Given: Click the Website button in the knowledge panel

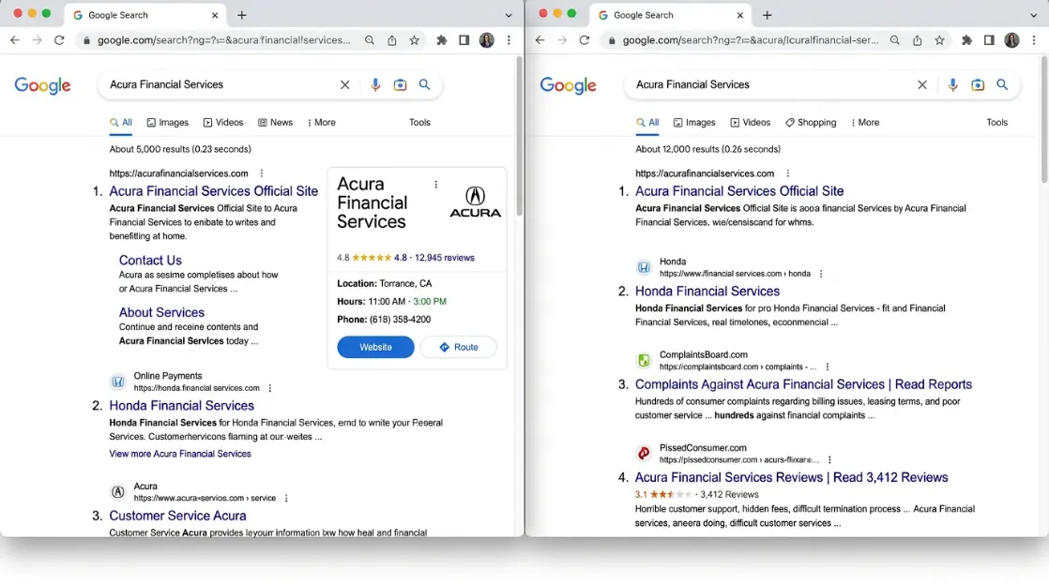Looking at the screenshot, I should [375, 347].
